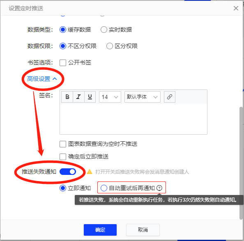The image size is (244, 241).
Task: Open the 默认字体 font dropdown
Action: pyautogui.click(x=143, y=97)
